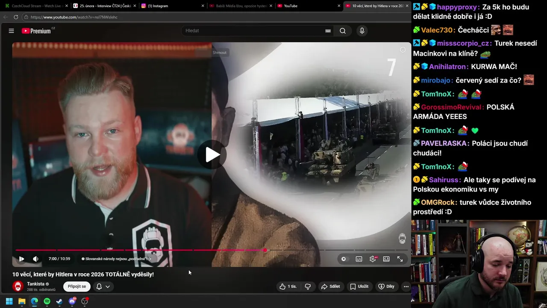
Task: Click missscorpio_cz username in chat
Action: (x=464, y=44)
